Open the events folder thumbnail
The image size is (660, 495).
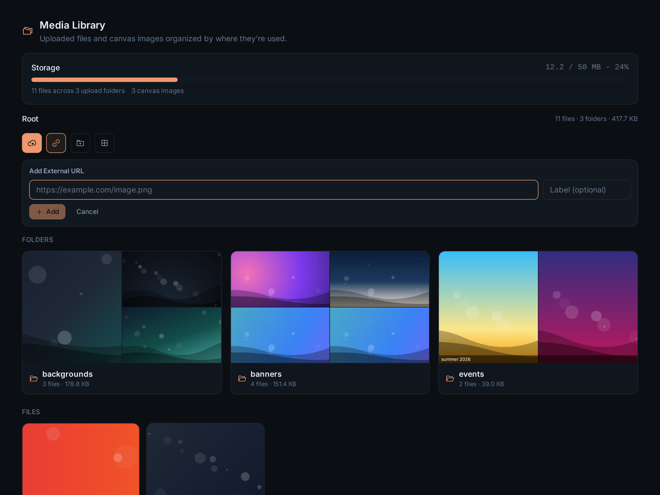click(x=538, y=307)
